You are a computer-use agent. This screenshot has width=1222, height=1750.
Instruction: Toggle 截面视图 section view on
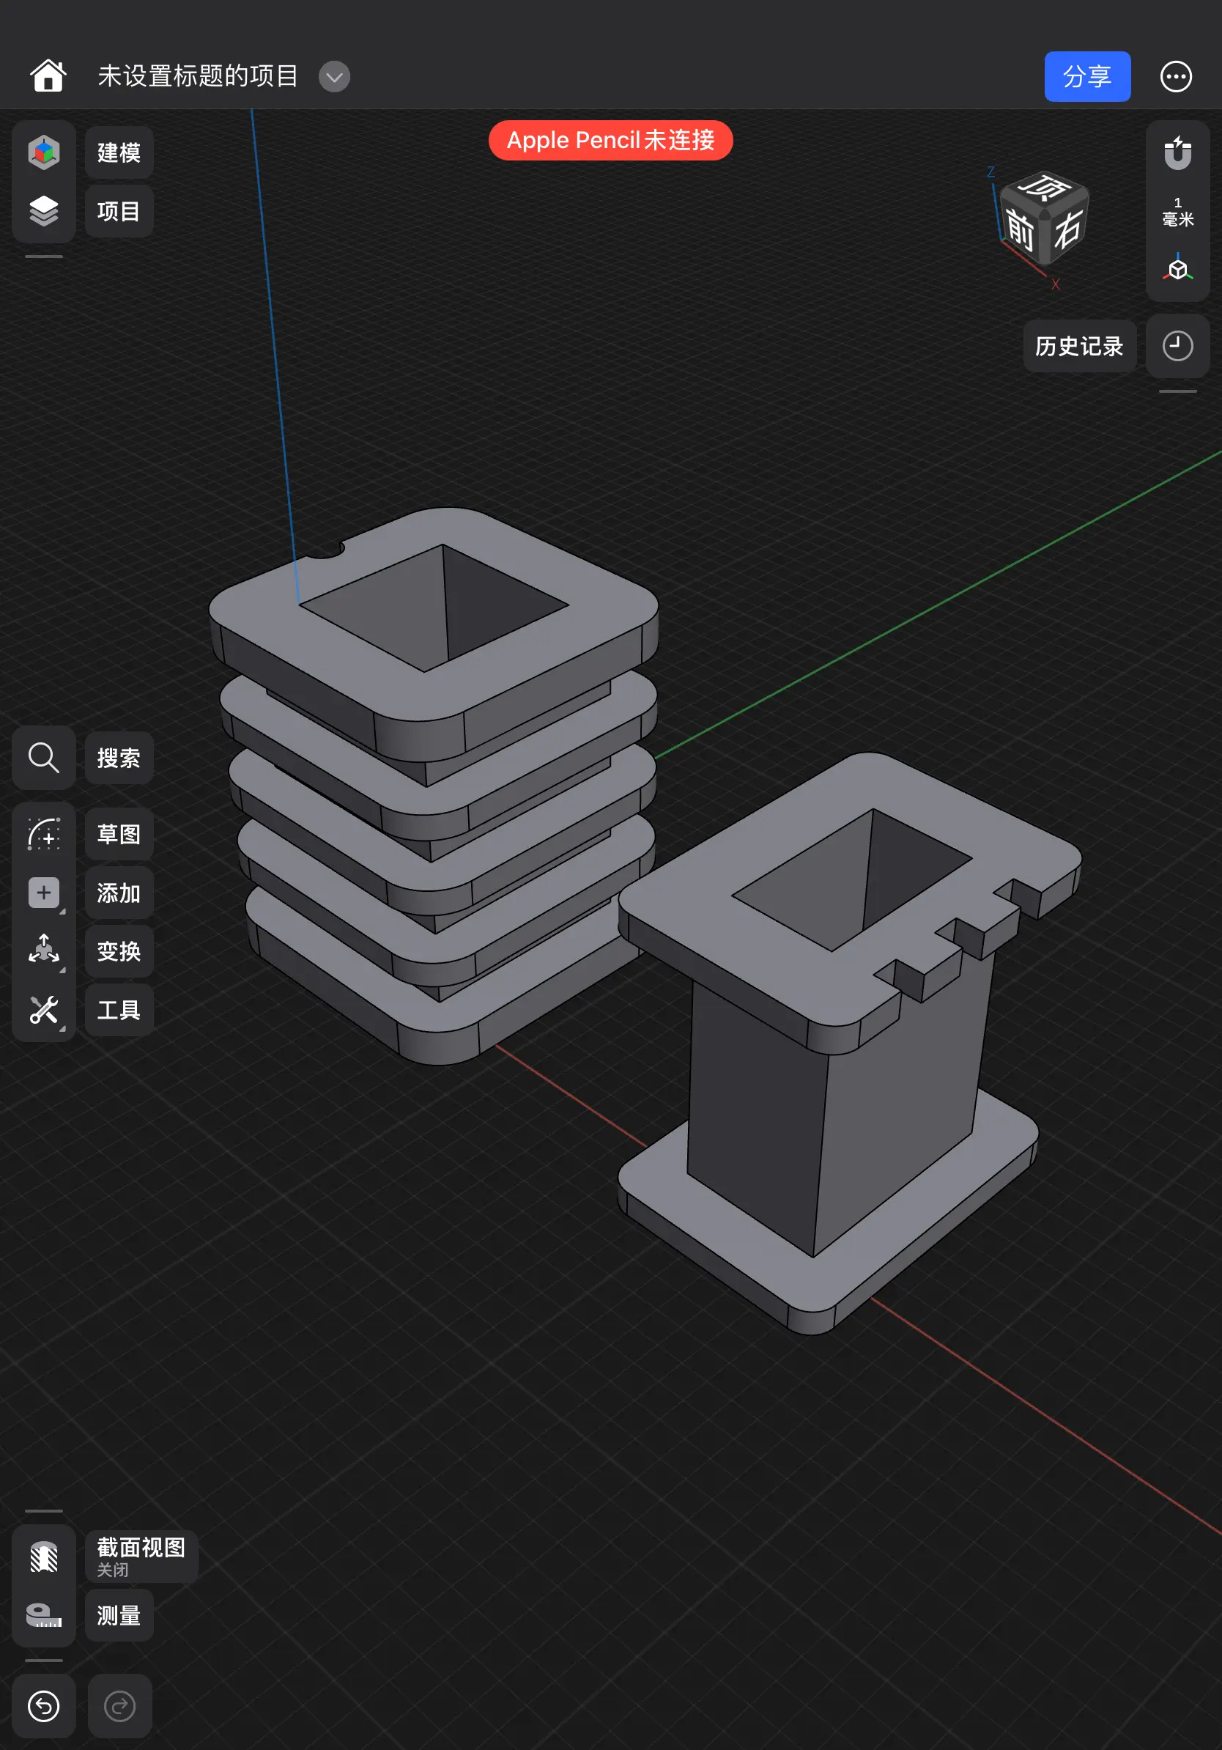[43, 1557]
